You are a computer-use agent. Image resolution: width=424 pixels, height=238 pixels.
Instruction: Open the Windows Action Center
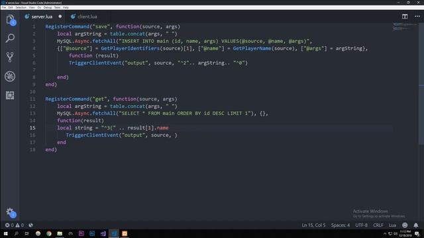pos(417,233)
